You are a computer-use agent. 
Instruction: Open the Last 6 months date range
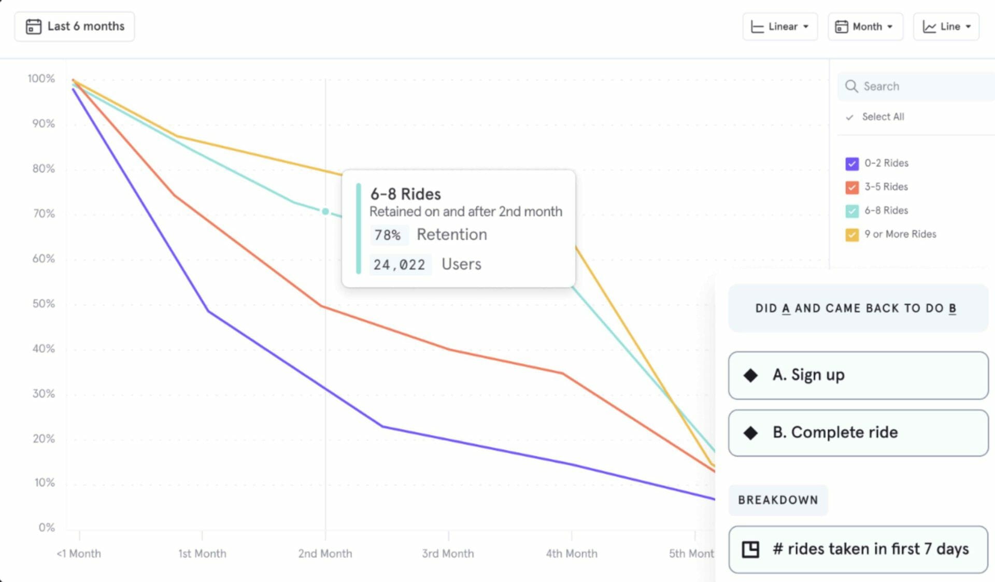pyautogui.click(x=75, y=26)
